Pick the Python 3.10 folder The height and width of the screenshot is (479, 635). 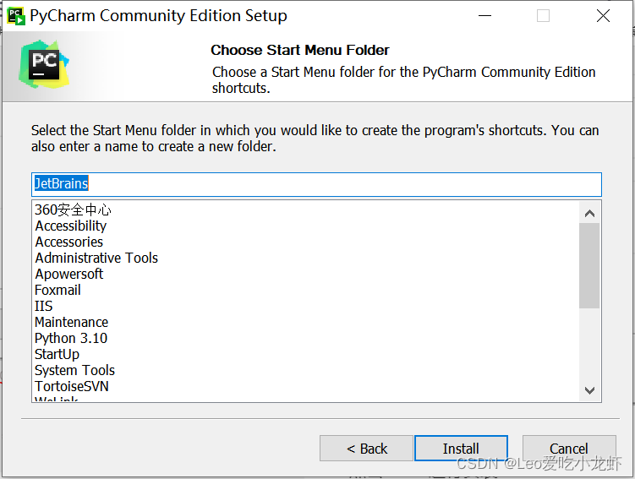click(x=71, y=338)
